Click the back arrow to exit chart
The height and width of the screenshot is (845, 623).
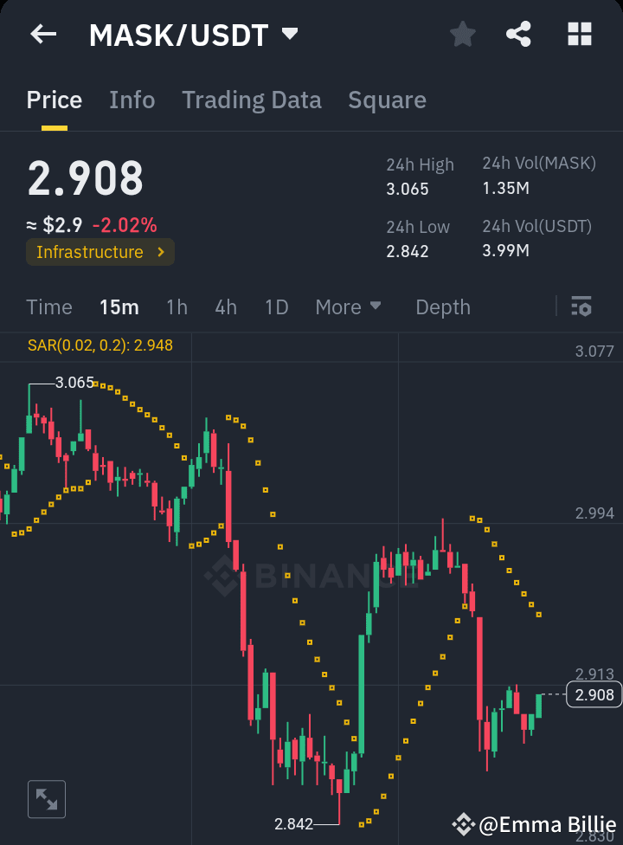coord(43,34)
